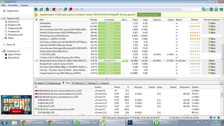Sort the list by Состояние column header
The image size is (224, 126).
pyautogui.click(x=109, y=20)
